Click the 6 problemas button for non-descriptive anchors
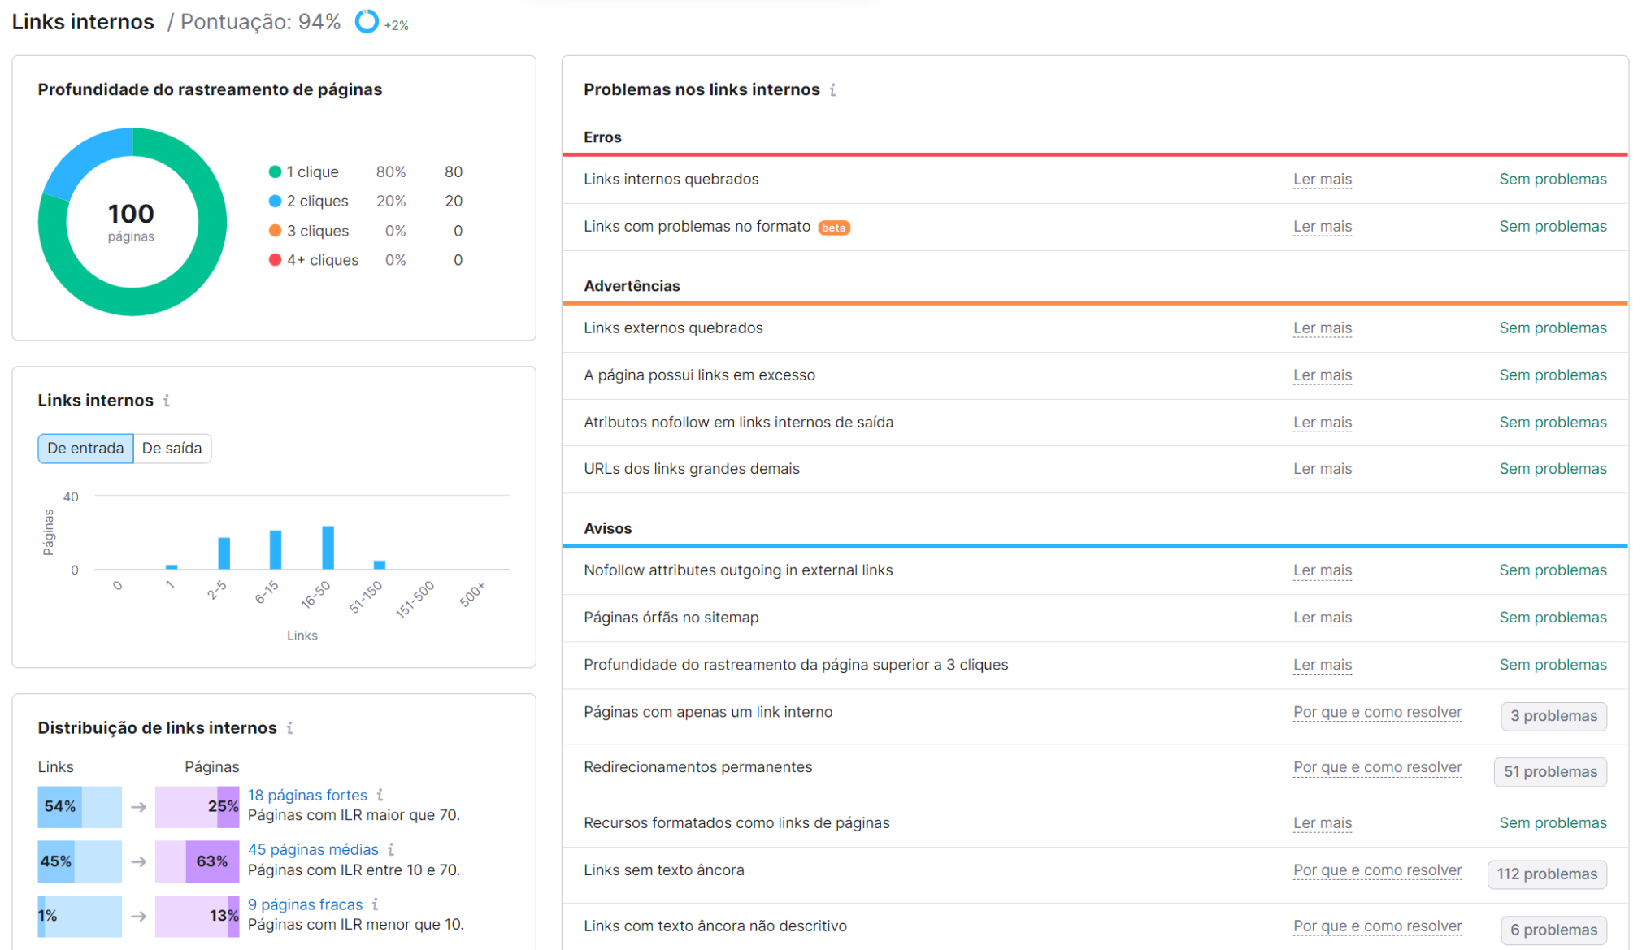Viewport: 1642px width, 950px height. click(x=1553, y=930)
